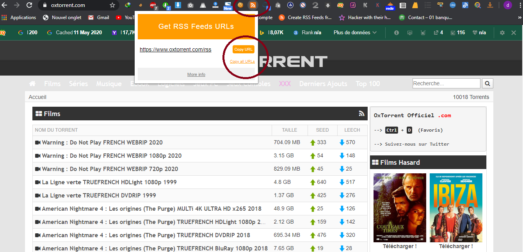
Task: Open the More info link in popup
Action: tap(196, 74)
